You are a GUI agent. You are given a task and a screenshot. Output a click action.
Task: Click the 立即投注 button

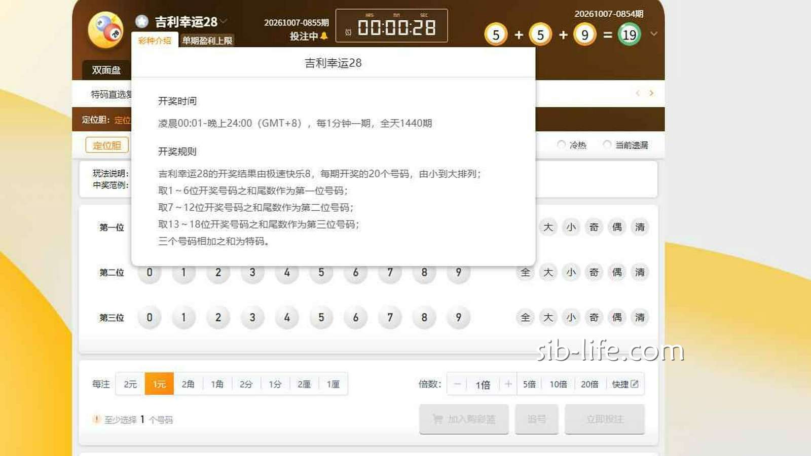(x=605, y=419)
